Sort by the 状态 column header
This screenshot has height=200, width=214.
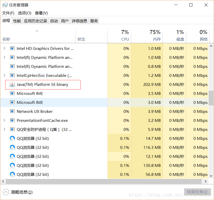(92, 36)
